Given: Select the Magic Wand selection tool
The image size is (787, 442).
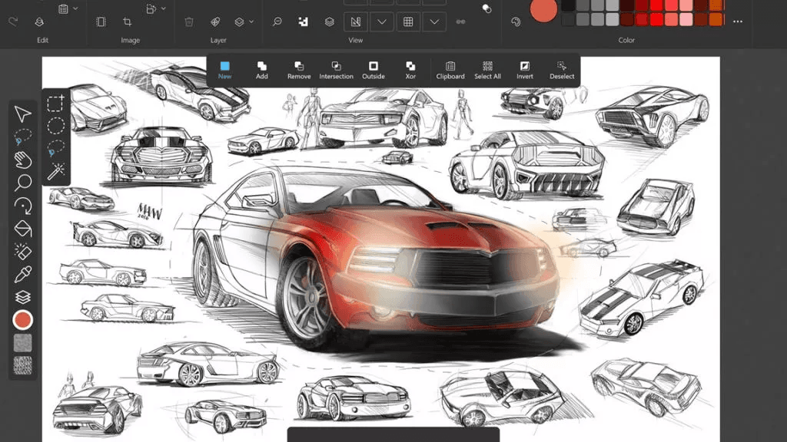Looking at the screenshot, I should click(55, 170).
